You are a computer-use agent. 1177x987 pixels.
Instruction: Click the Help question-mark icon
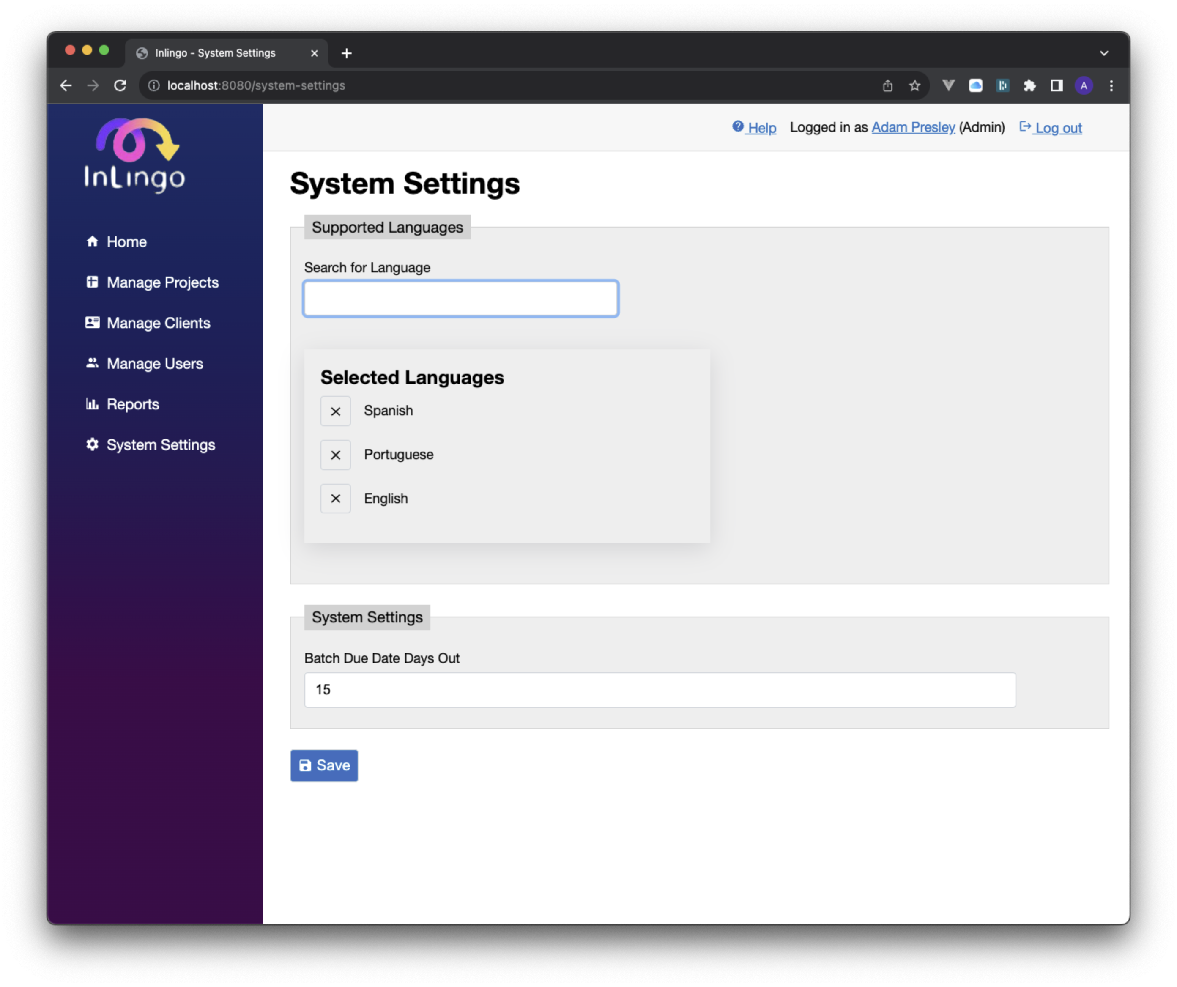tap(738, 127)
